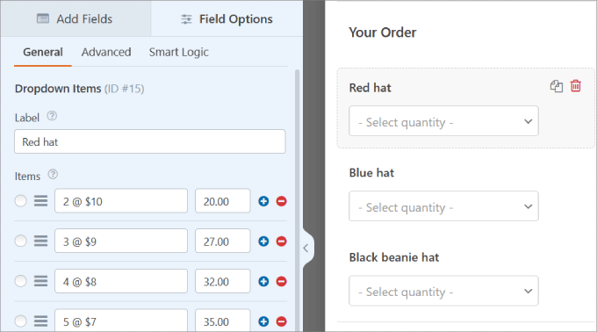Viewport: 597px width, 332px height.
Task: Open the Advanced options tab
Action: coord(106,52)
